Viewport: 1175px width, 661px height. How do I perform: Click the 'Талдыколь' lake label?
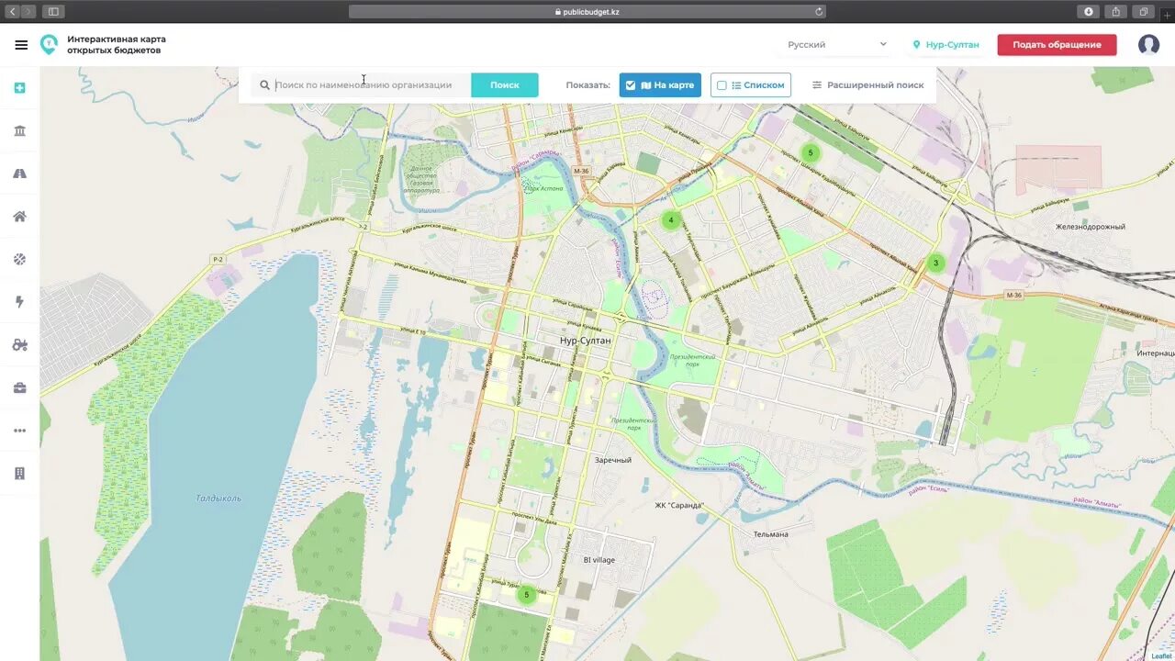pyautogui.click(x=218, y=499)
